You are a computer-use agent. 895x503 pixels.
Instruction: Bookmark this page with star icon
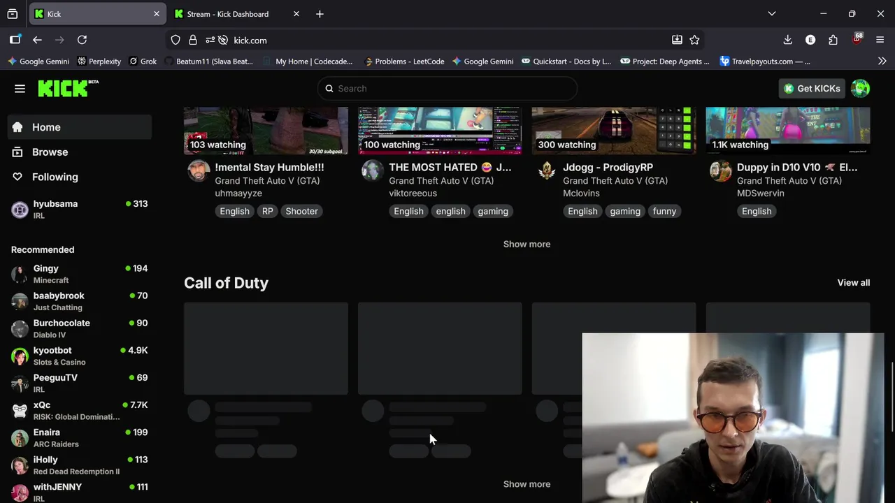click(694, 40)
